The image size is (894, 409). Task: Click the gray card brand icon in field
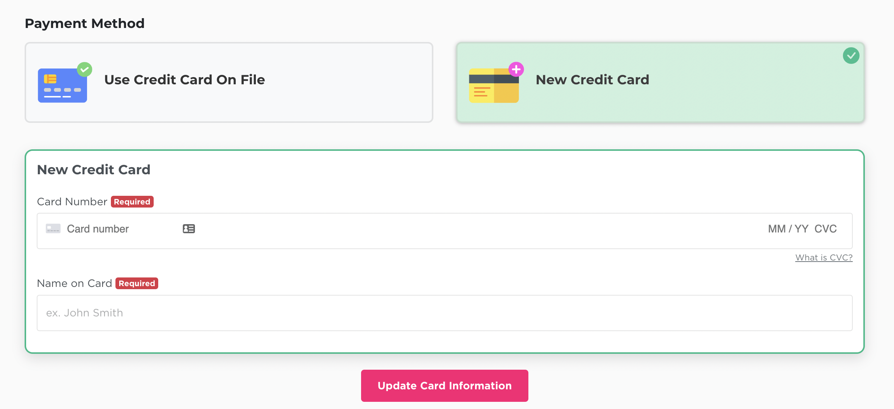tap(53, 229)
